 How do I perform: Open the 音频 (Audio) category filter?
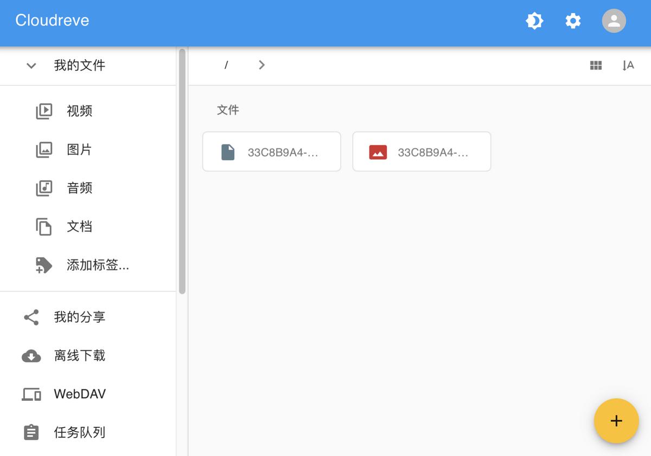79,188
